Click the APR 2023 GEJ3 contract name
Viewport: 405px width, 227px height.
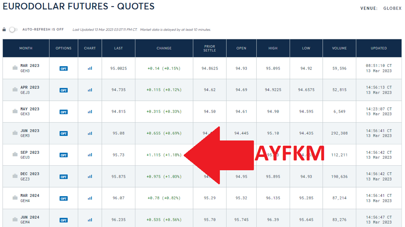point(30,90)
